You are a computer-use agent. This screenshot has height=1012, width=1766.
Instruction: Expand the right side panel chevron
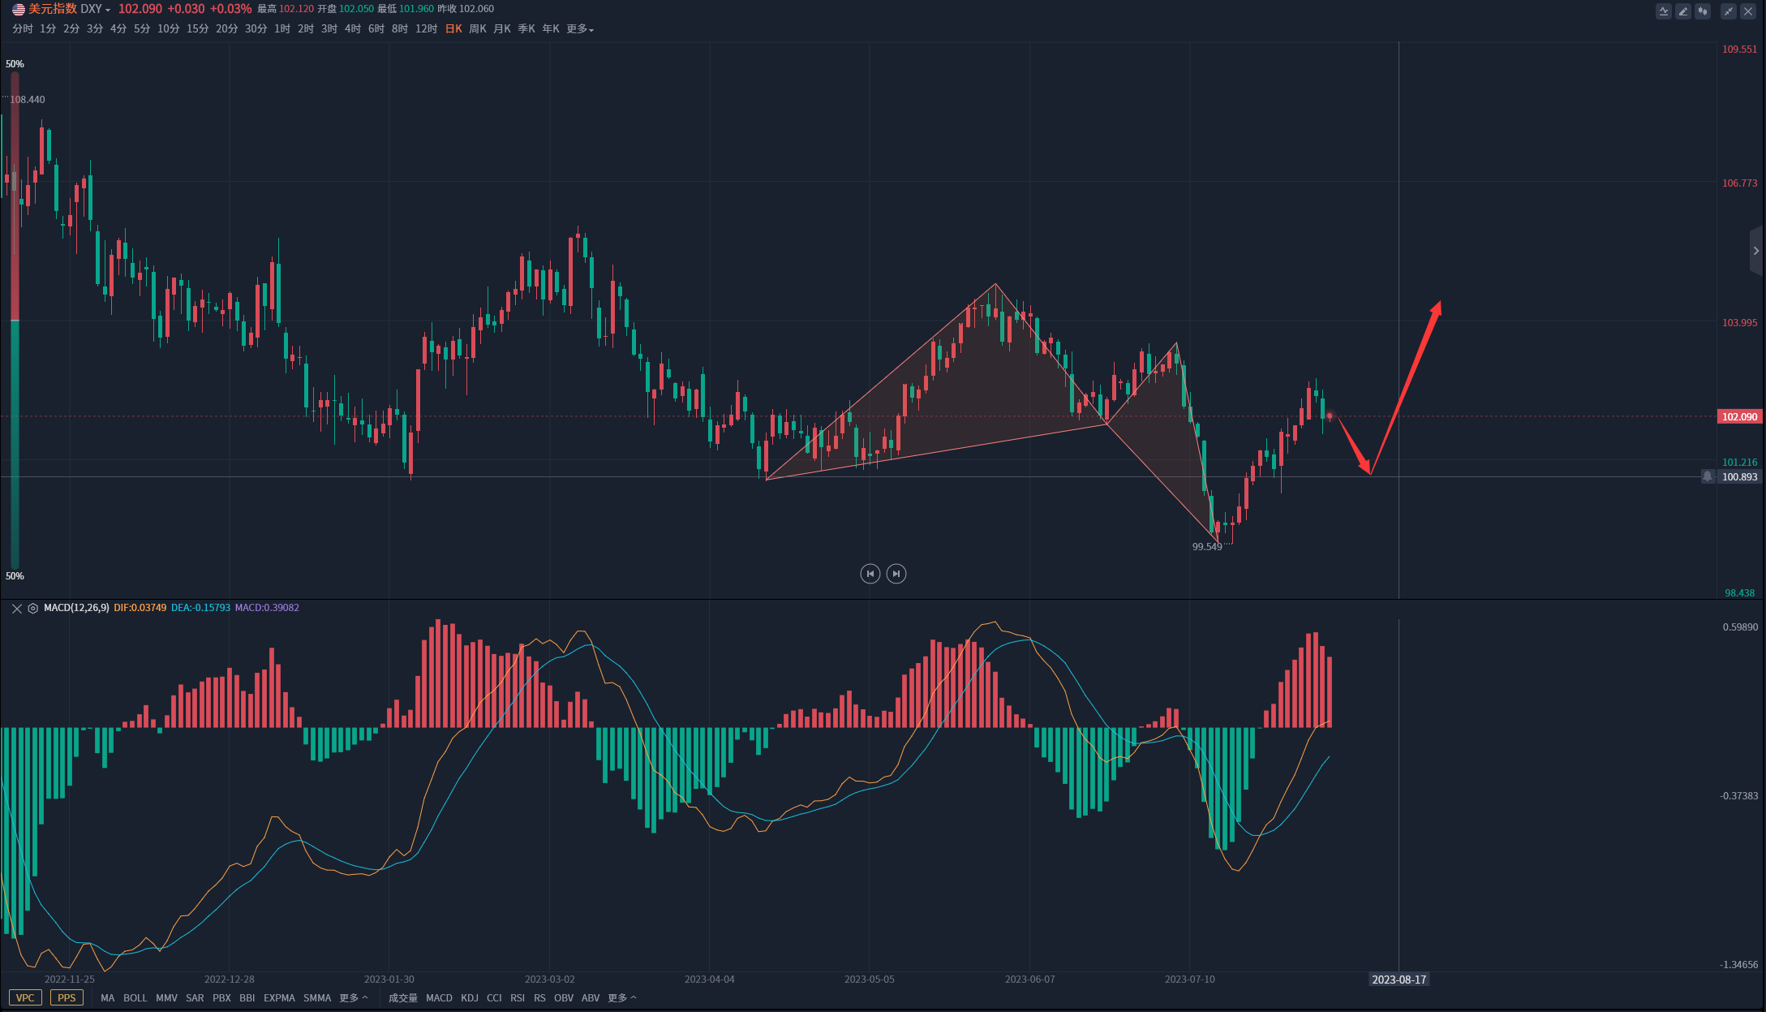[1756, 251]
